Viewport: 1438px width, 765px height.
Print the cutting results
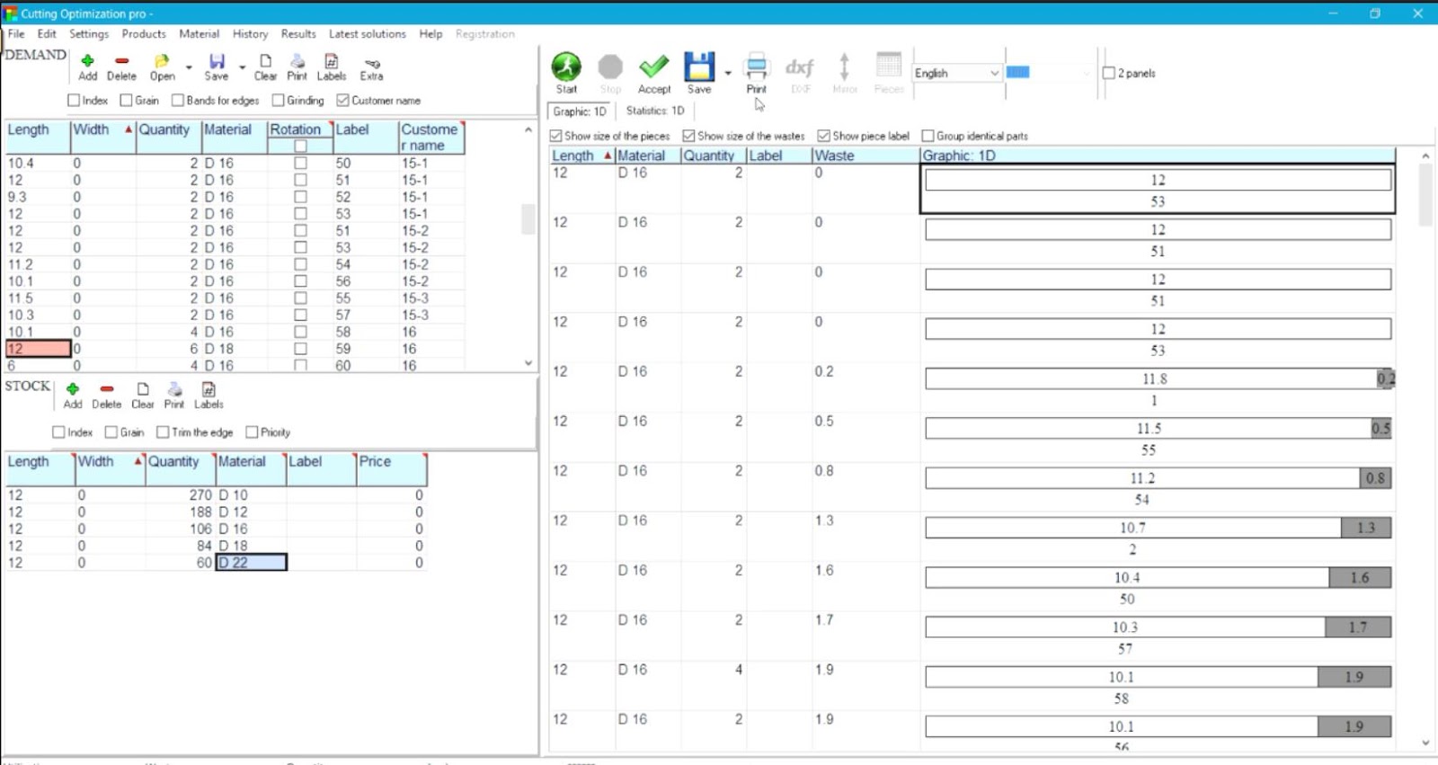coord(757,73)
